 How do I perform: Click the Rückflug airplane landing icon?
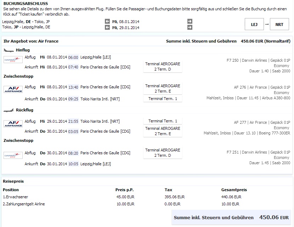tap(9, 110)
